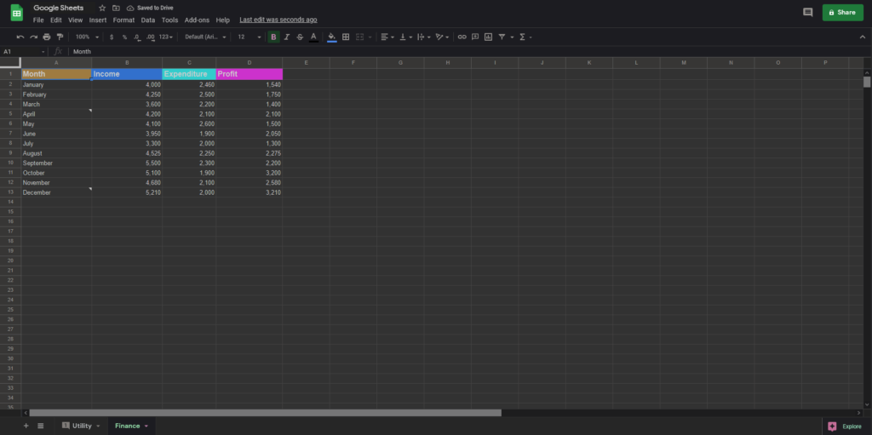Open the more number formats dropdown
Image resolution: width=872 pixels, height=435 pixels.
point(166,37)
